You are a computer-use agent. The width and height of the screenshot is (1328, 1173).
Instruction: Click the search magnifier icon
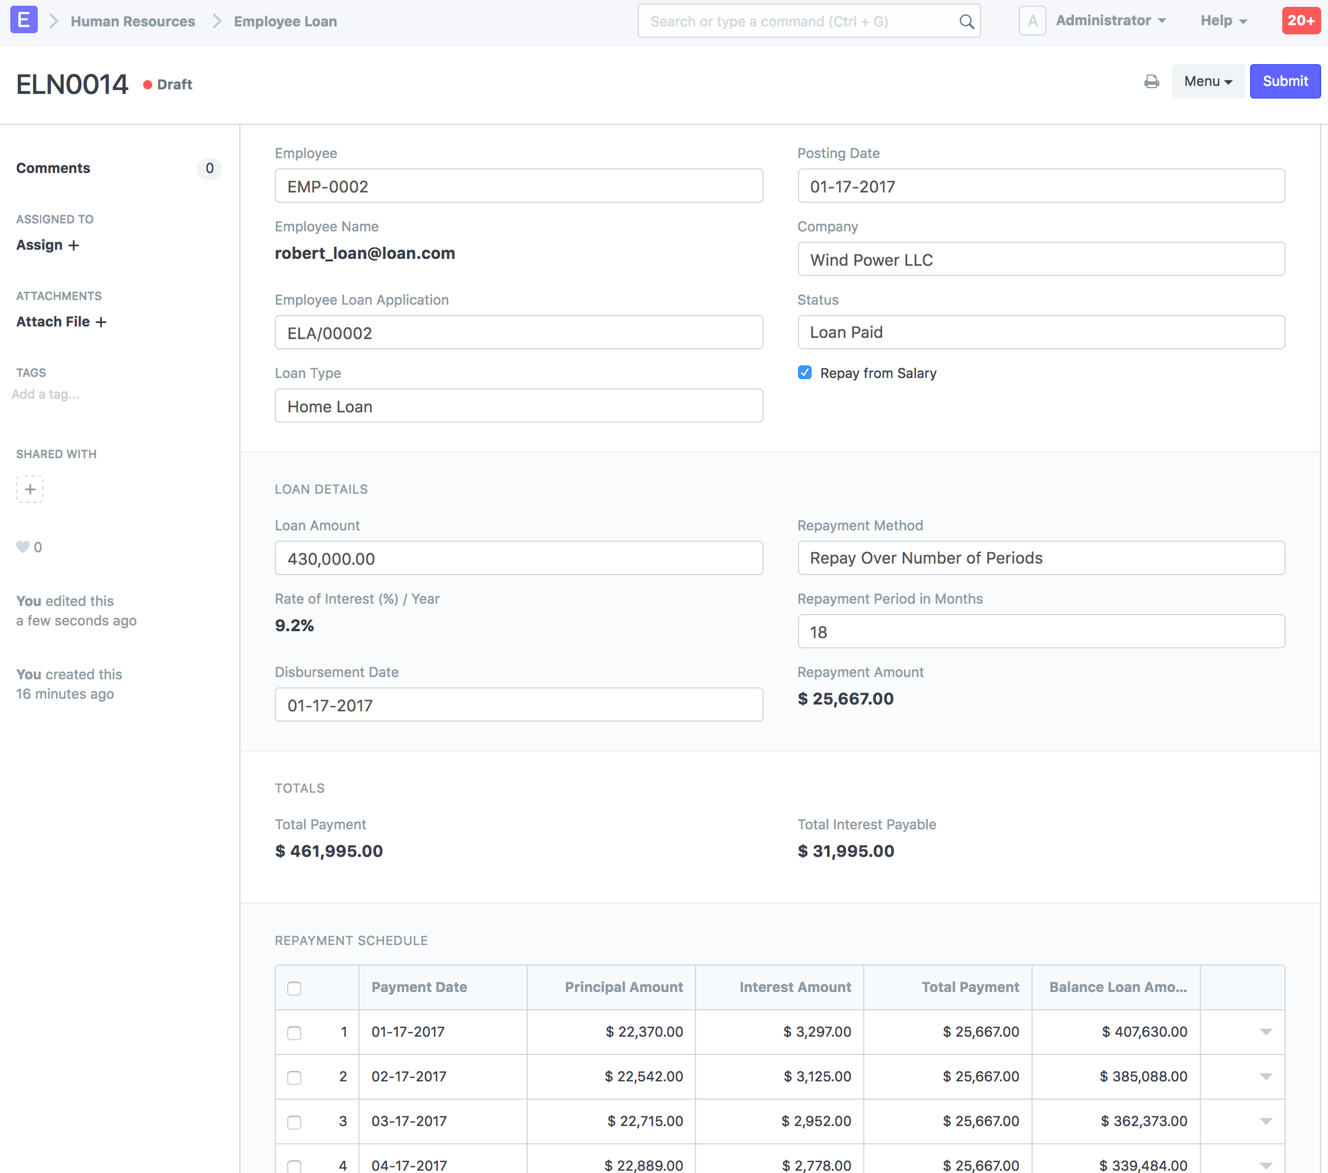(966, 21)
